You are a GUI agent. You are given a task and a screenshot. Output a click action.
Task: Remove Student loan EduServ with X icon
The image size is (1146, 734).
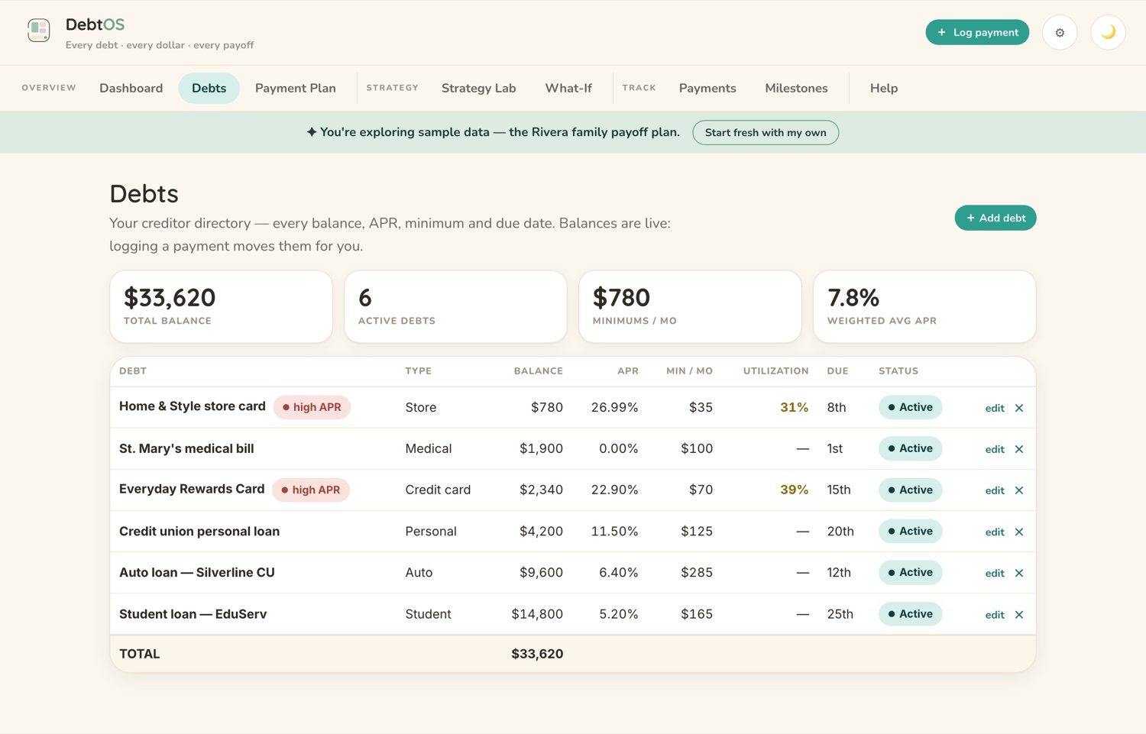coord(1019,615)
